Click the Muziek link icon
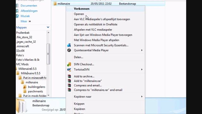This screenshot has width=202, height=114. click(x=17, y=16)
